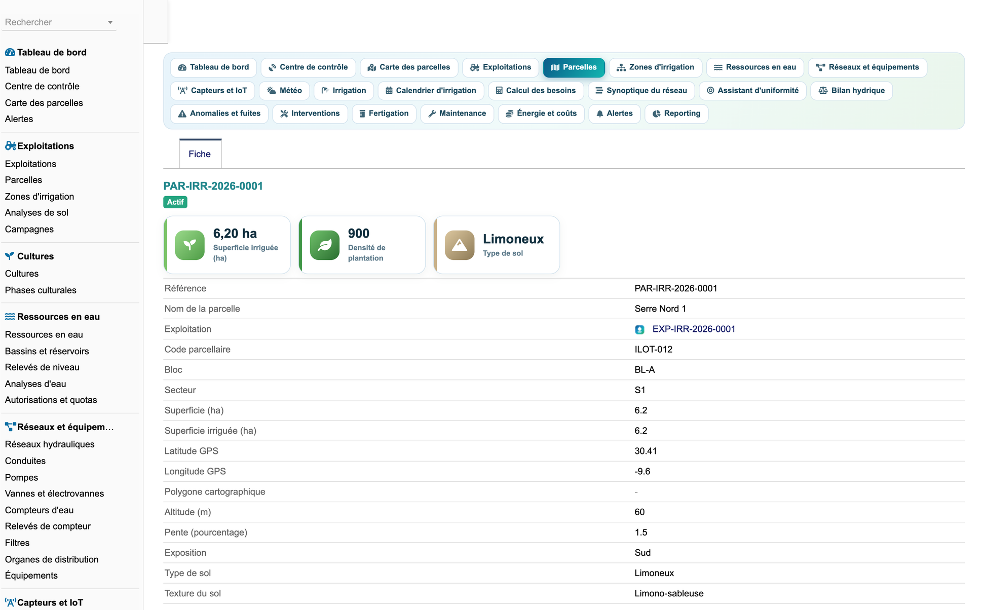Click the diagram icon on Réseaux et équipements pill
Screen dimensions: 986x610
tap(821, 67)
